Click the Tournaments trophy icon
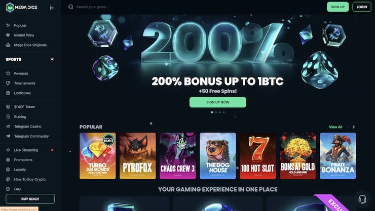 point(8,83)
